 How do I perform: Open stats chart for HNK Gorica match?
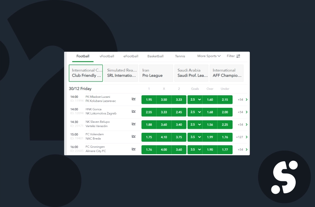pyautogui.click(x=134, y=111)
